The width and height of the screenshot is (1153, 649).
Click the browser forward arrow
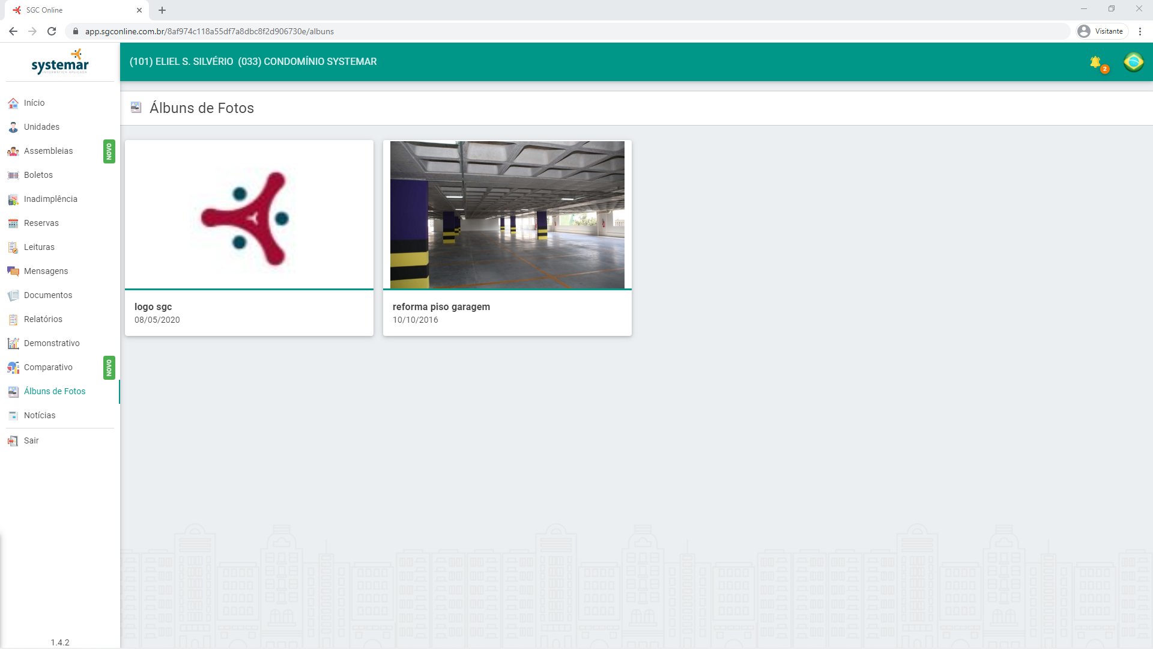32,31
